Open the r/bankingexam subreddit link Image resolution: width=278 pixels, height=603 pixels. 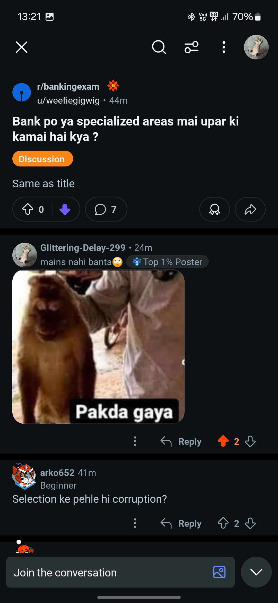coord(68,87)
